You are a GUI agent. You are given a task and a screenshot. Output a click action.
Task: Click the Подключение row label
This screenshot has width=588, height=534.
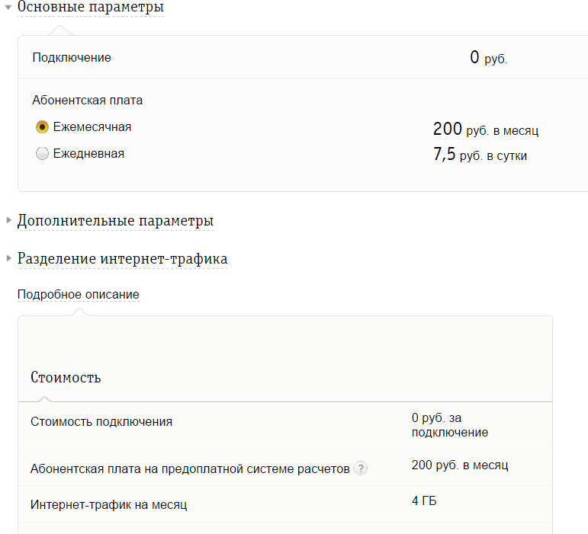pyautogui.click(x=72, y=58)
